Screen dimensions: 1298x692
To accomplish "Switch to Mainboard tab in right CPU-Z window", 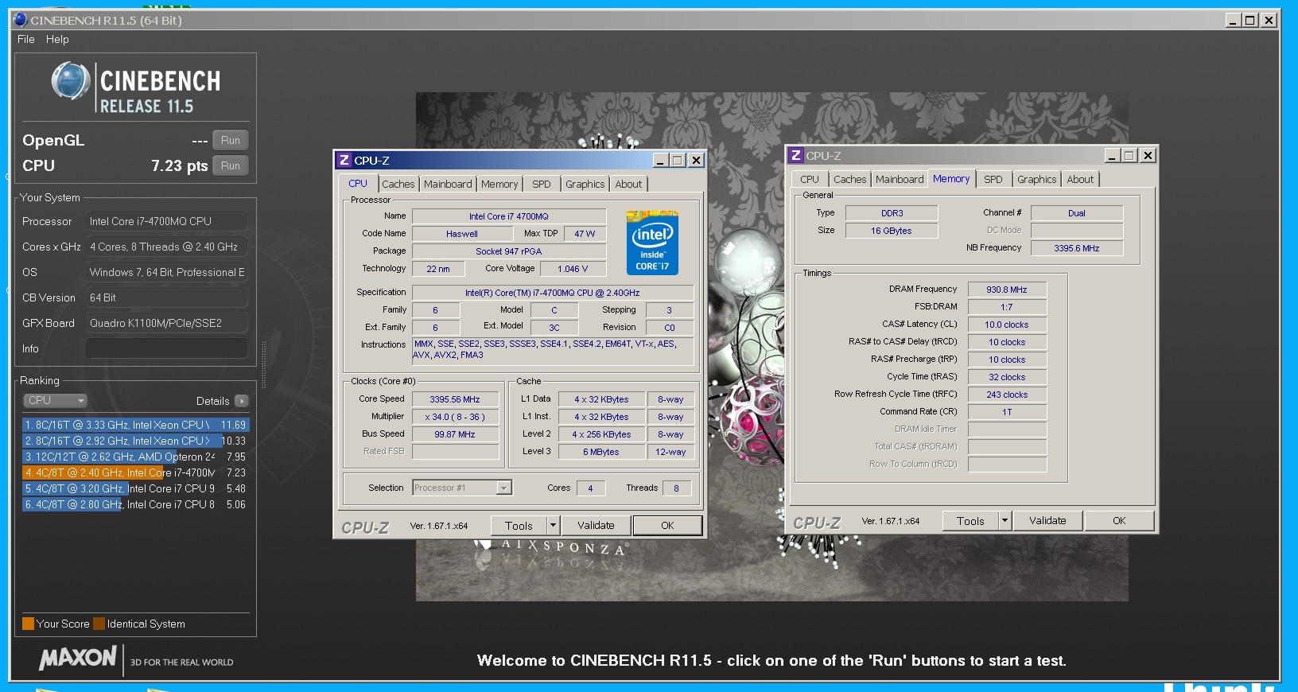I will tap(900, 179).
